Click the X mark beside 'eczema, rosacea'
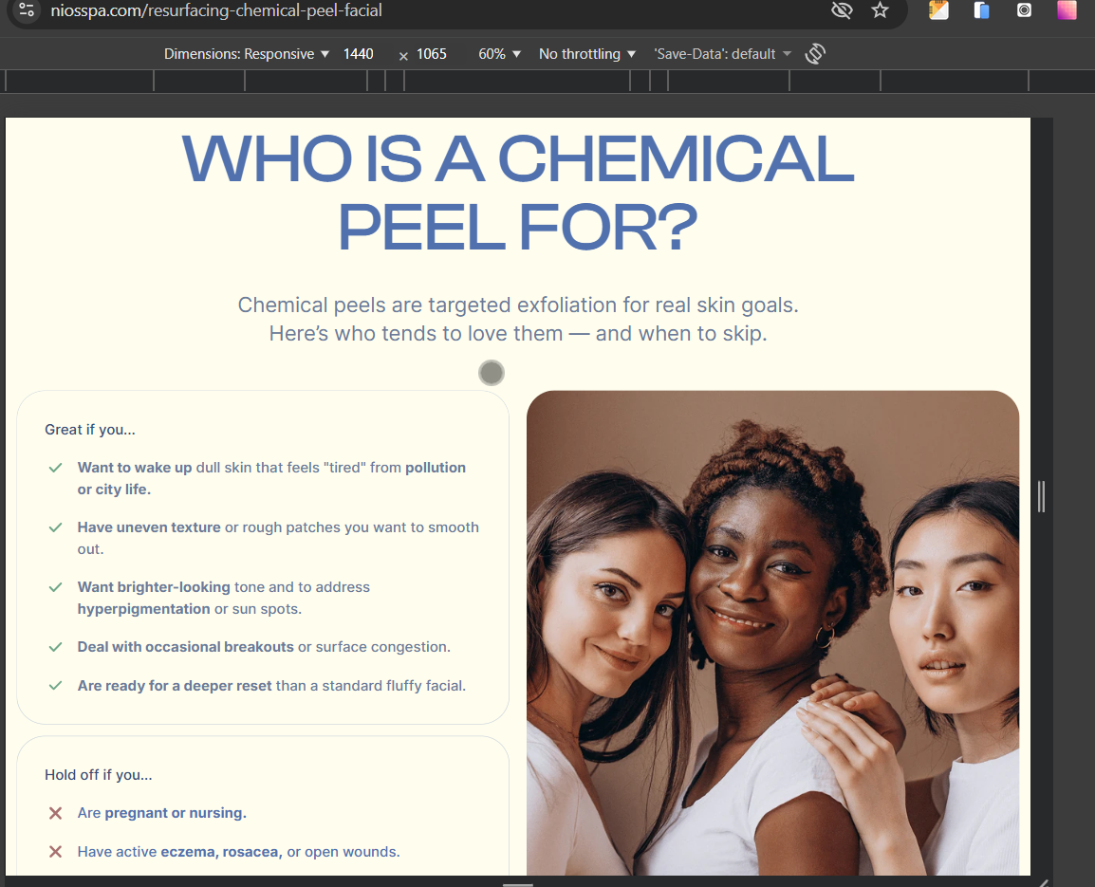 pos(55,851)
